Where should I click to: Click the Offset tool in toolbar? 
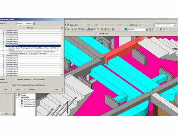(x=82, y=29)
